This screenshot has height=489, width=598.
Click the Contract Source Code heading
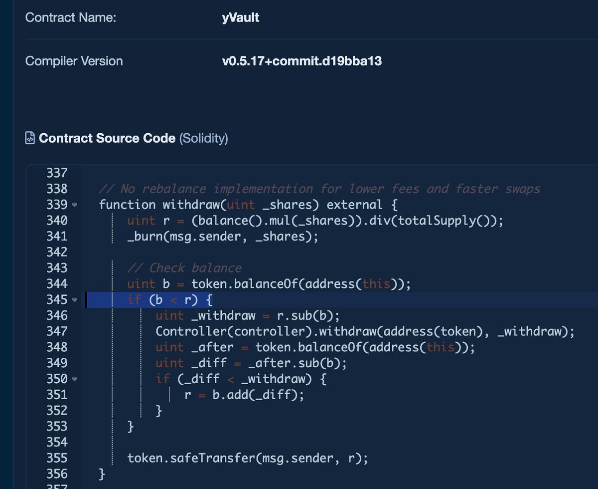pyautogui.click(x=107, y=138)
